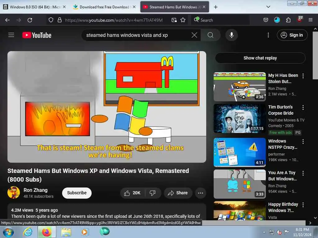Click the Firefox Search field
The image size is (318, 238).
pos(220,20)
